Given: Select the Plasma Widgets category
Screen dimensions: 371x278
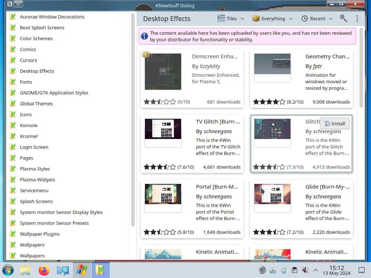Looking at the screenshot, I should [x=68, y=180].
